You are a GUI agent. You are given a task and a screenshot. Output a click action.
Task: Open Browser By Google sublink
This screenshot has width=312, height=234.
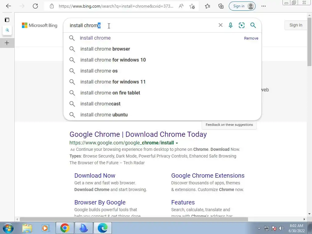coord(100,202)
